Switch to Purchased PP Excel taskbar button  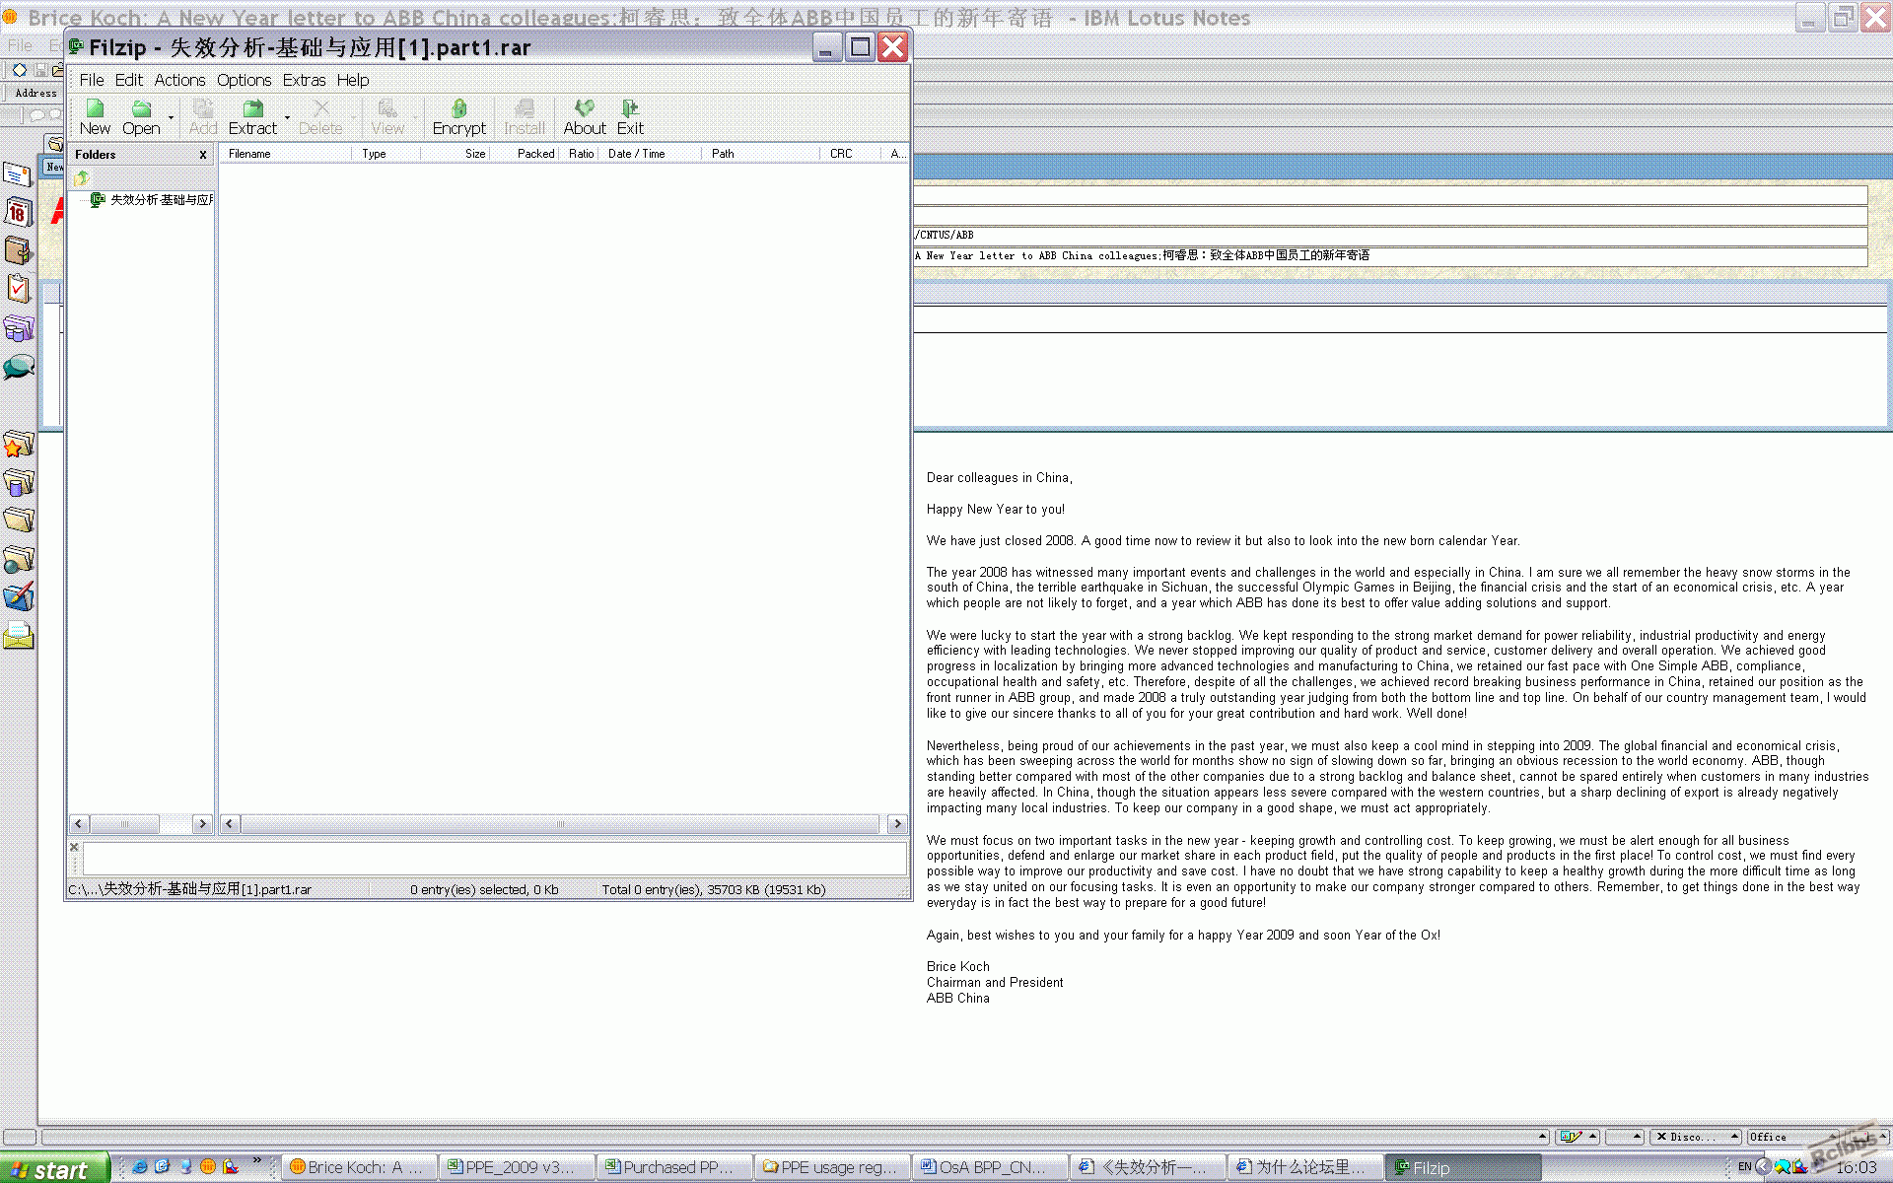pos(675,1168)
